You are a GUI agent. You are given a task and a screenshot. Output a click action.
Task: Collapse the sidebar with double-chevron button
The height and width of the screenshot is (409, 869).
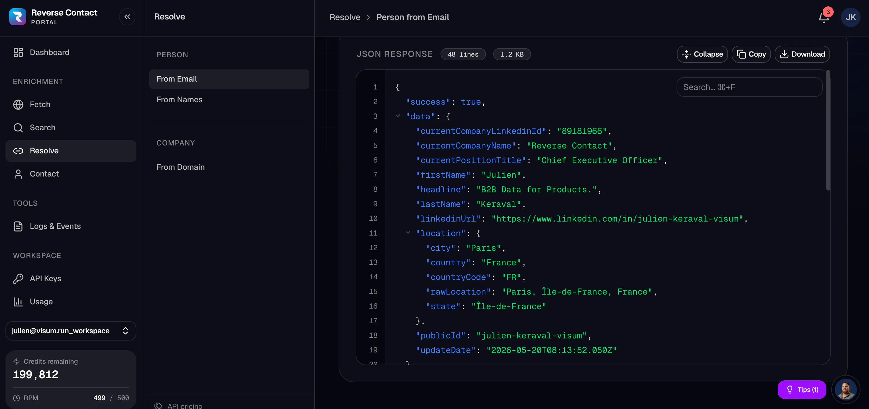[127, 17]
